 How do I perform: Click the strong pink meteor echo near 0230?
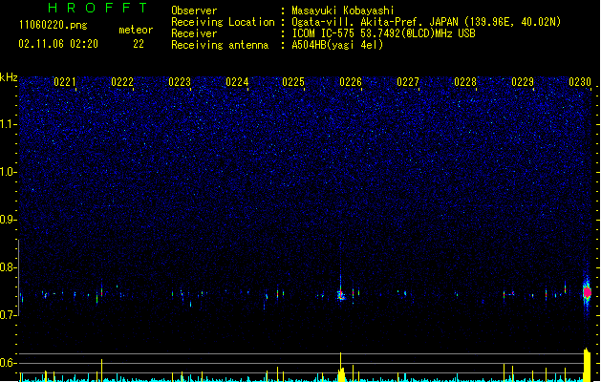click(587, 293)
